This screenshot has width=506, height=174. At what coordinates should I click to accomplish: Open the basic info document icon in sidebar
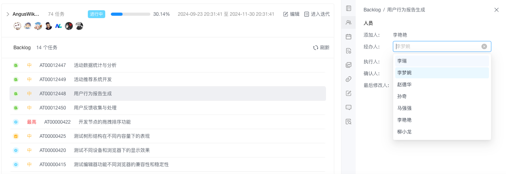coord(349,8)
